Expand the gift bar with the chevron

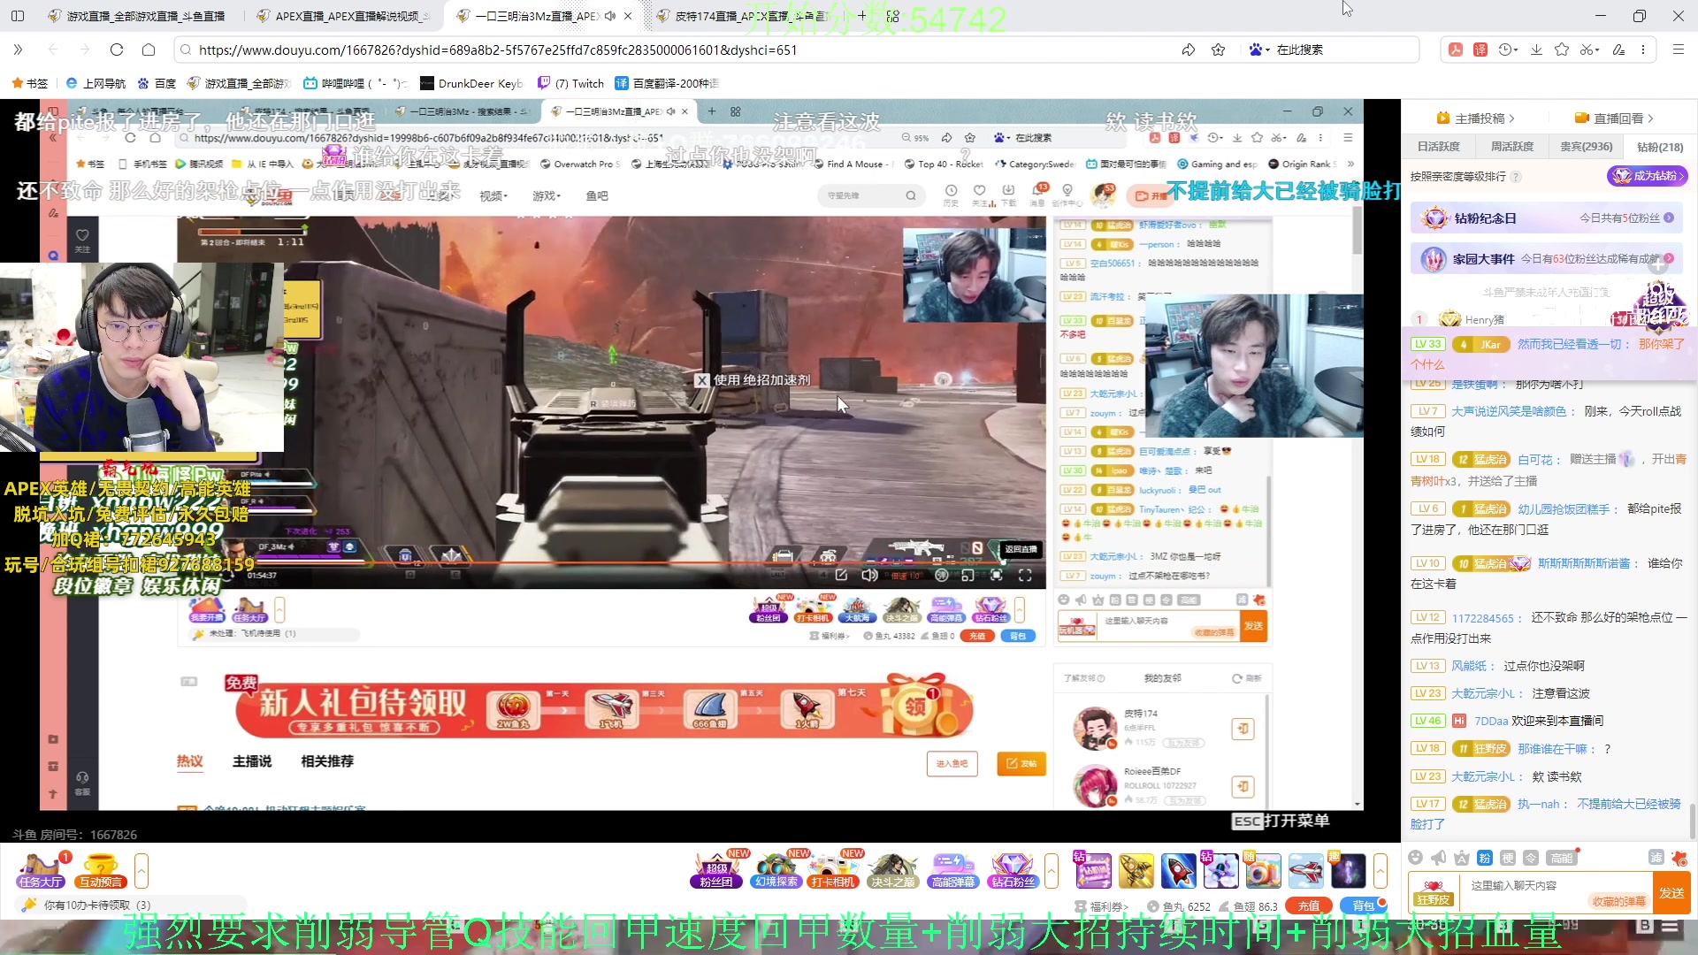pyautogui.click(x=1052, y=871)
